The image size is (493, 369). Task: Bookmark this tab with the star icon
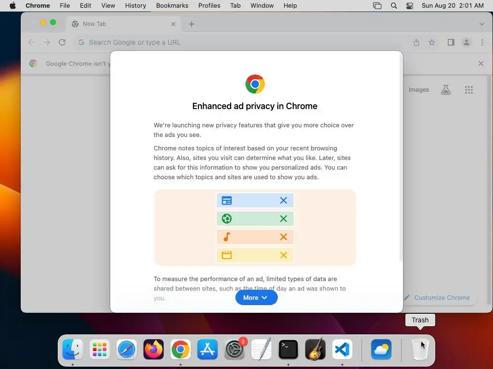click(x=432, y=42)
